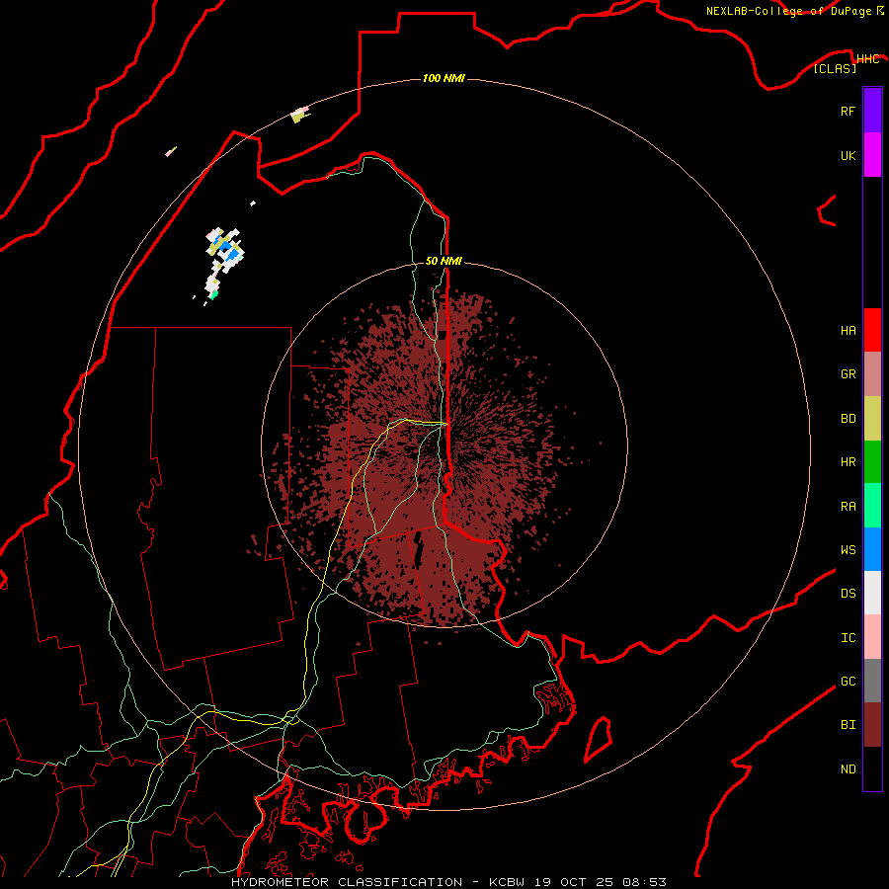
Task: Click the WS blue legend swatch
Action: coord(872,549)
